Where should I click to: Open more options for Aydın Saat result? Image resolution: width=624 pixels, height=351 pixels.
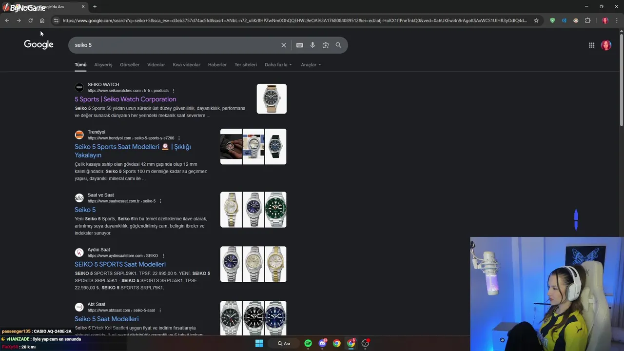pyautogui.click(x=163, y=255)
